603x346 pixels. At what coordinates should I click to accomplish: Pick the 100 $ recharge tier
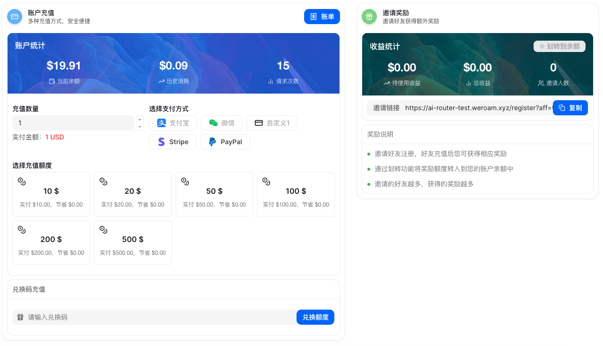coord(296,194)
